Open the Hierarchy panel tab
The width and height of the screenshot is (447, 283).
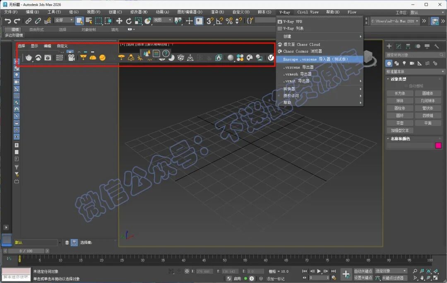coord(408,46)
